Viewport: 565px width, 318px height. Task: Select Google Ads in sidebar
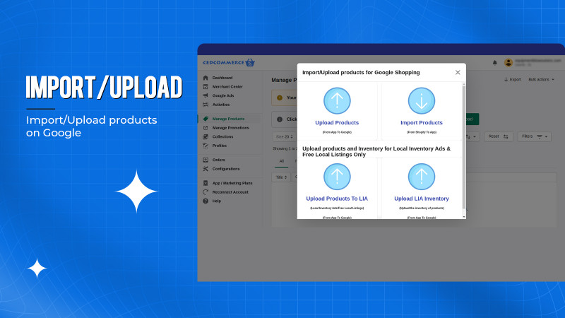tap(223, 95)
